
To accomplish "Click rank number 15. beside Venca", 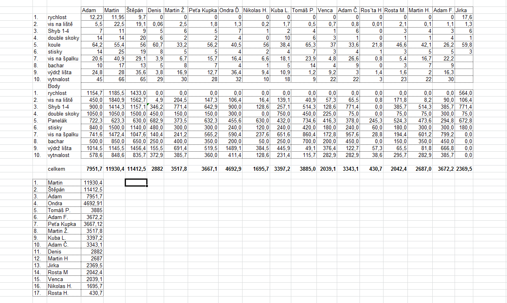I will point(40,279).
